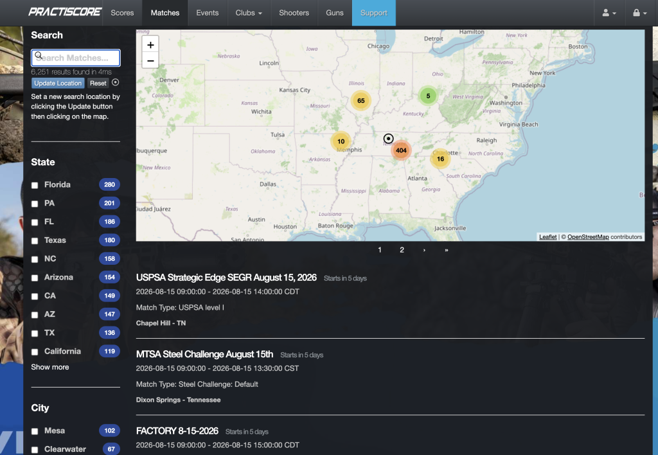The height and width of the screenshot is (455, 658).
Task: Open the OpenStreetMap attribution link
Action: [588, 236]
